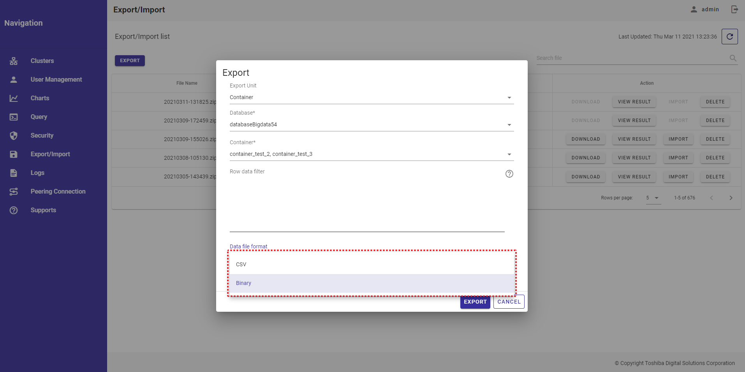Screen dimensions: 745x372
Task: Click the Security shield icon
Action: coord(14,135)
